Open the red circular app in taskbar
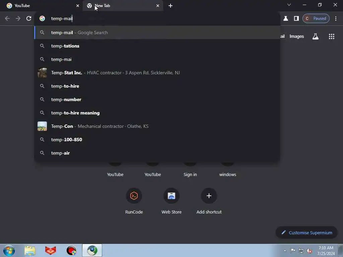 tap(71, 251)
